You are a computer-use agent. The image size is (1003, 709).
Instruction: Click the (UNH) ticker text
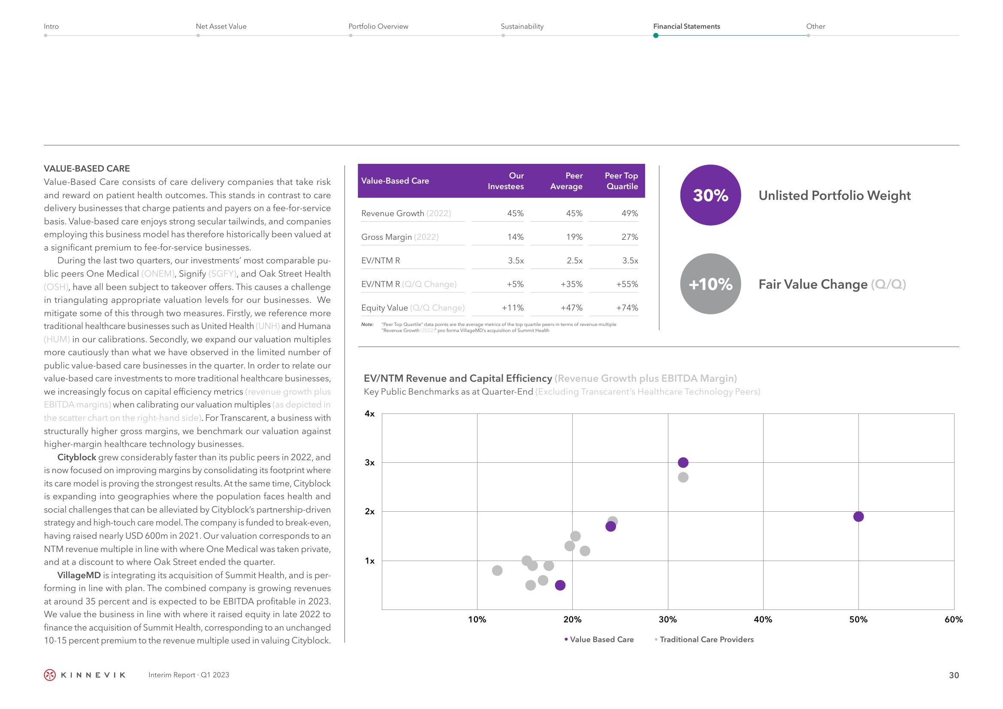[x=267, y=326]
